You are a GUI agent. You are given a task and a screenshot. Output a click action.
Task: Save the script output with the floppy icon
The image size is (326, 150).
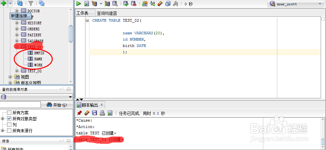point(95,113)
